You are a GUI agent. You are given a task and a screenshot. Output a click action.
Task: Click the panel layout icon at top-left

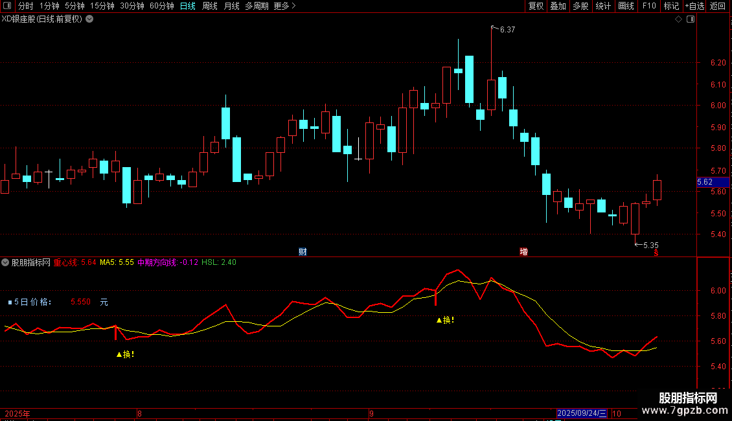(x=7, y=6)
